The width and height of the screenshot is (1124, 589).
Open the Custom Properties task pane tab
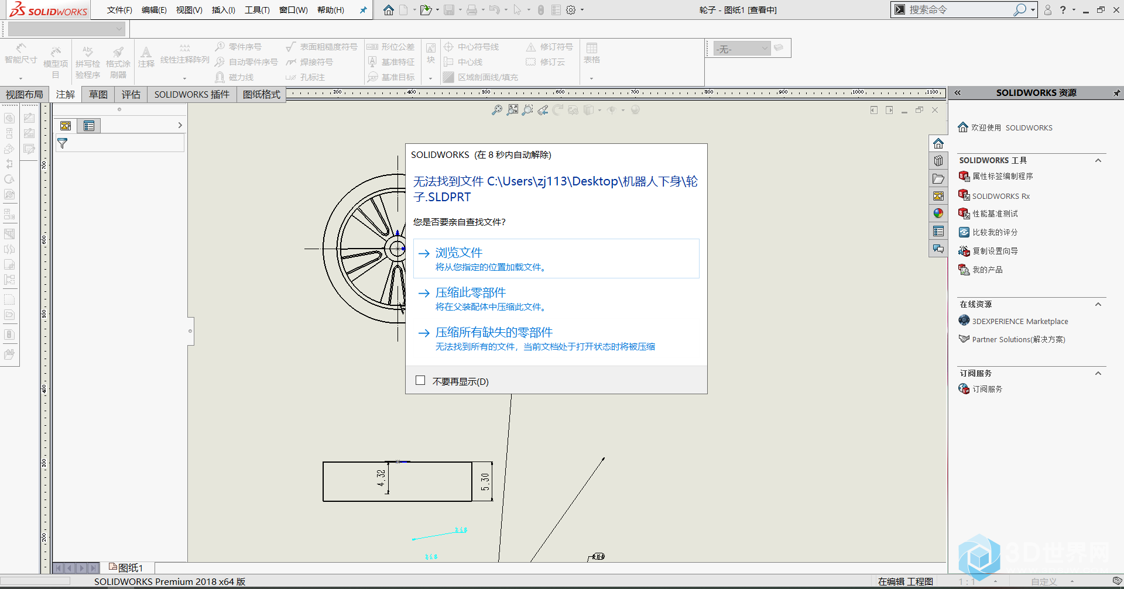938,232
